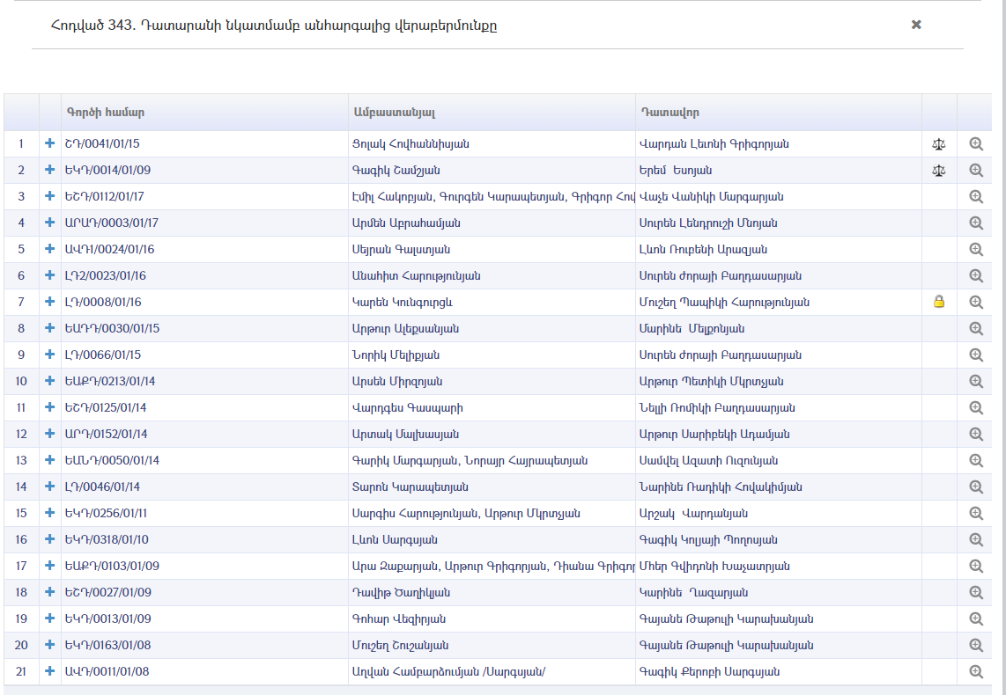Viewport: 1006px width, 695px height.
Task: Open magnifier in row ԵՇԴ/0027/01/09
Action: pos(976,592)
